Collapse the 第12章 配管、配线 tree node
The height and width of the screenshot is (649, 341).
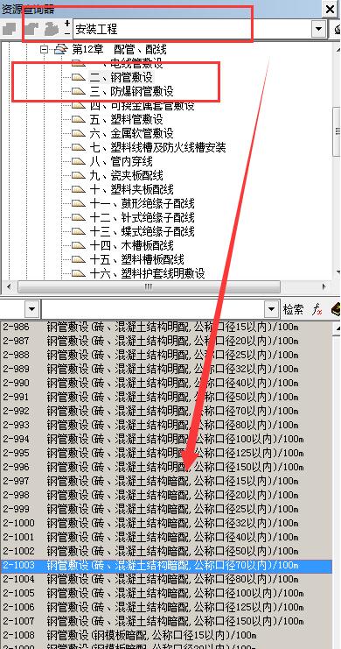[x=44, y=50]
